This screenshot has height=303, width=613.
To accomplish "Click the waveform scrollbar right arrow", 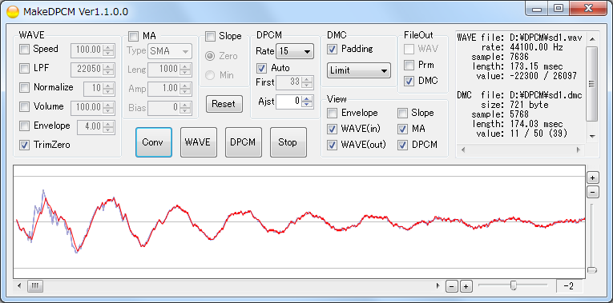I will point(438,286).
